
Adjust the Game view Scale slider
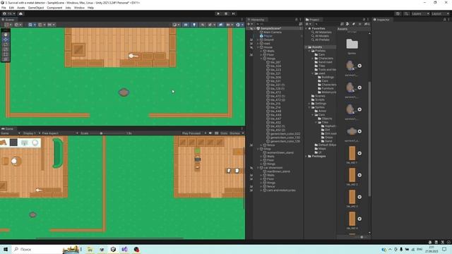click(x=102, y=133)
